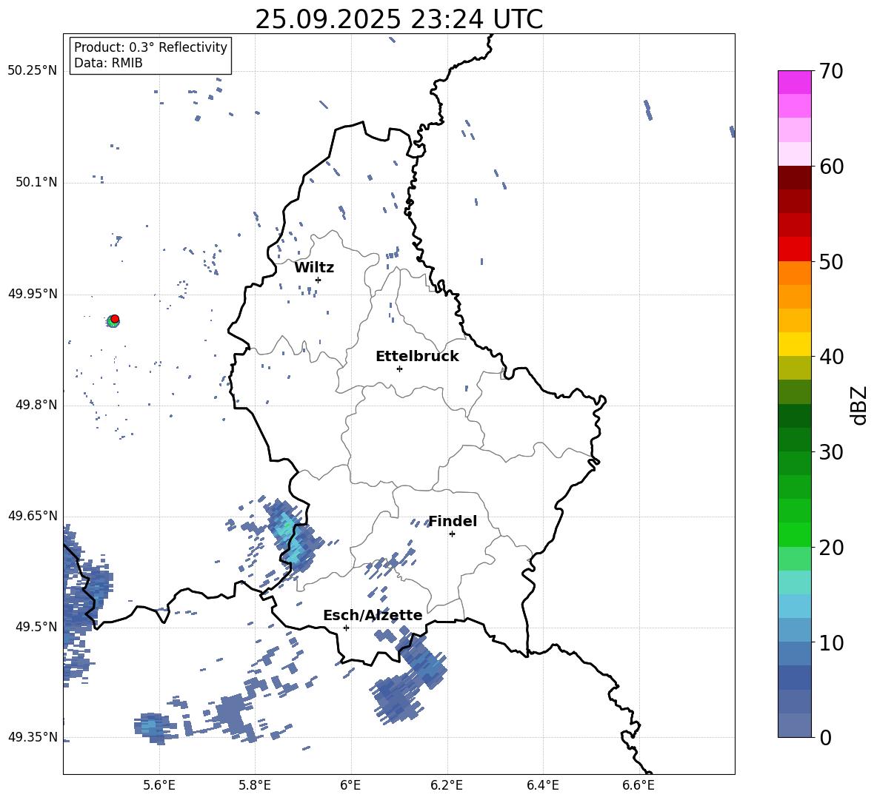Click the 6.2°E longitude label
The height and width of the screenshot is (800, 877).
coord(447,785)
